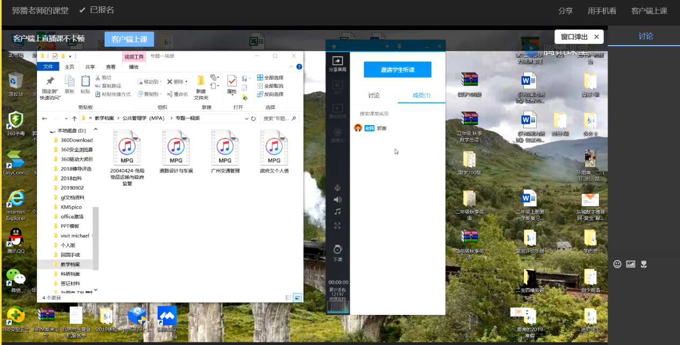Click the emoji smiley icon in discussion
This screenshot has width=680, height=345.
tap(617, 263)
